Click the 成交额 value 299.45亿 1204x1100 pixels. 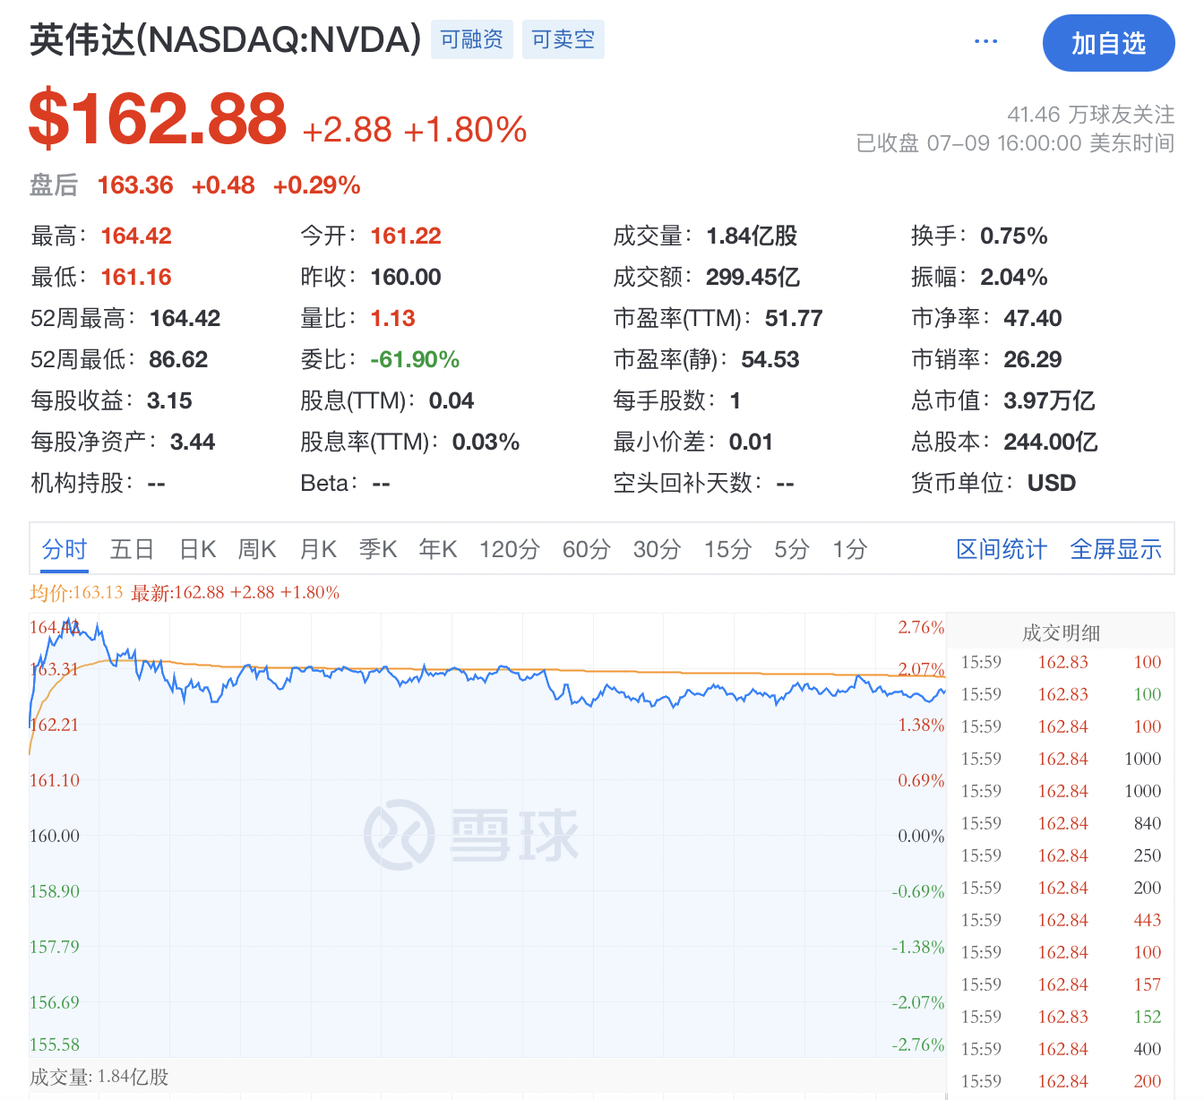(x=752, y=277)
